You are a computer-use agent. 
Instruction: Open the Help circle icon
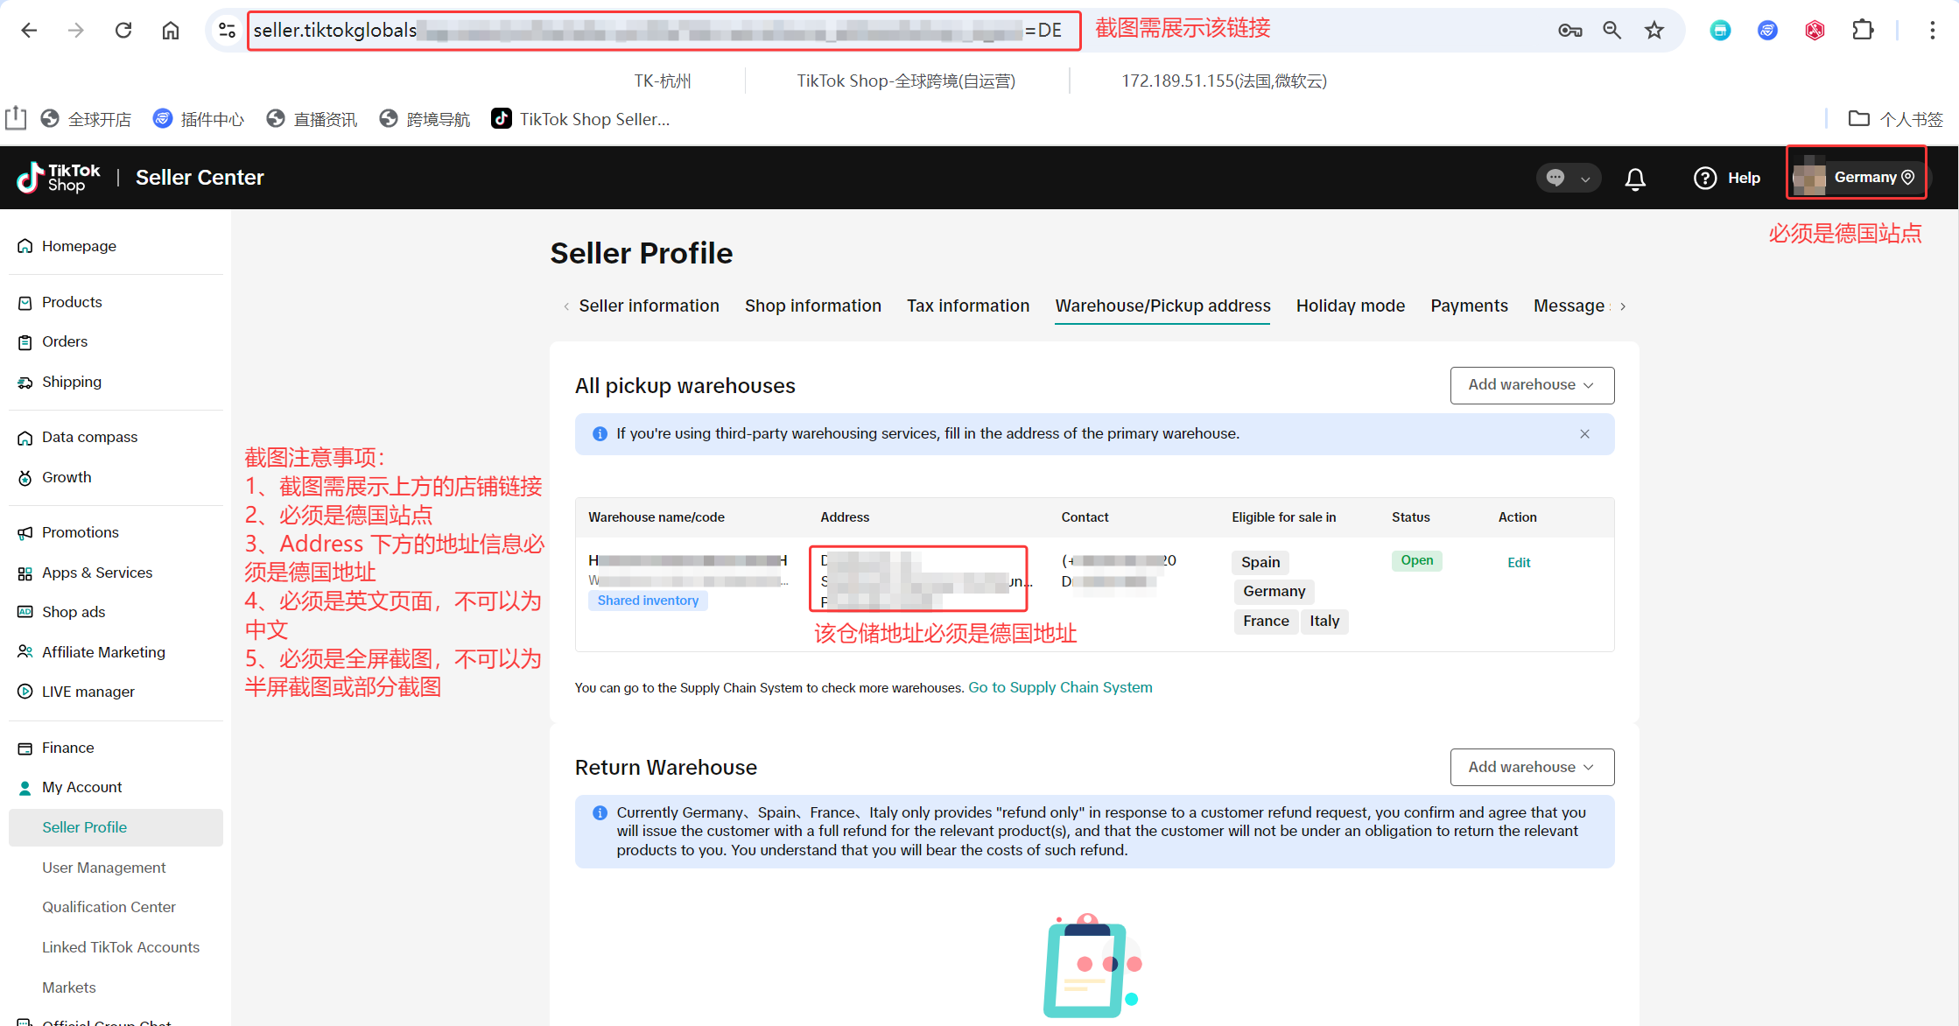[1705, 178]
